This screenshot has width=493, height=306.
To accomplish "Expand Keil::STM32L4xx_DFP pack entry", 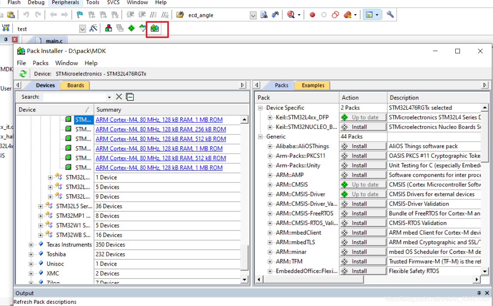I will 270,117.
